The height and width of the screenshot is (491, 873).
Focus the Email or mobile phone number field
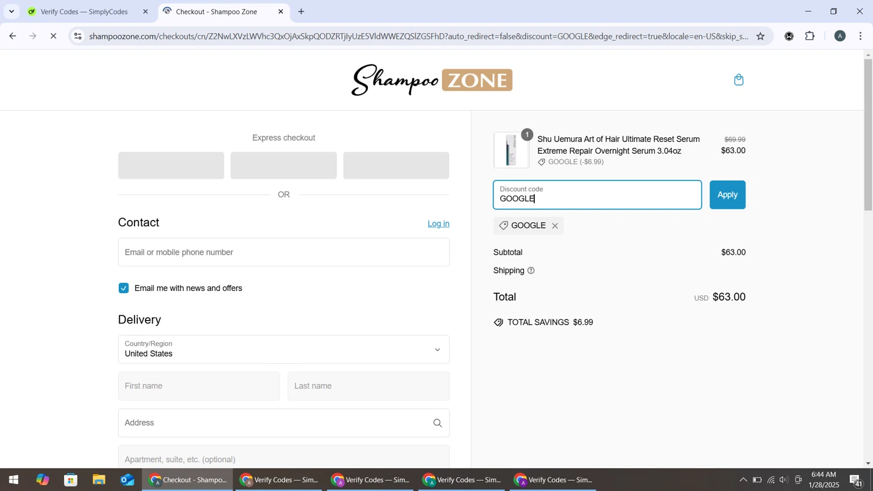pyautogui.click(x=283, y=252)
